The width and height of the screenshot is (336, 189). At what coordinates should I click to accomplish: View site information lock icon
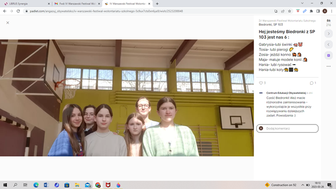26,11
